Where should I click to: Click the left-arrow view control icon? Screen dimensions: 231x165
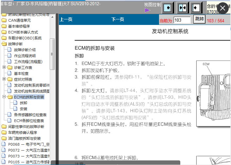[197, 8]
